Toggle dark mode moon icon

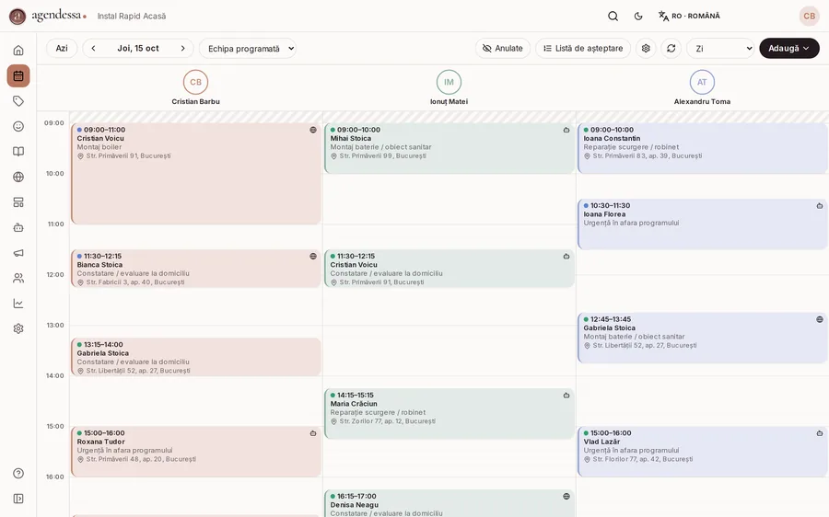638,16
